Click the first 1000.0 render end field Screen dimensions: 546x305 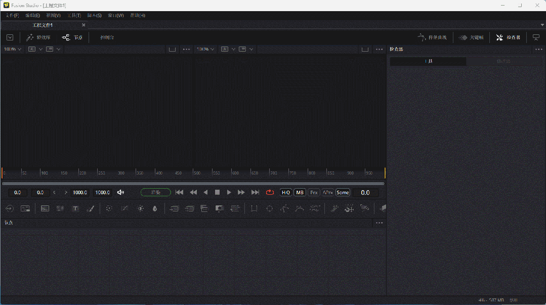pyautogui.click(x=80, y=193)
